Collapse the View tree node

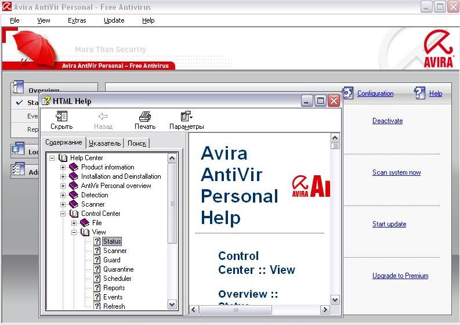(74, 232)
